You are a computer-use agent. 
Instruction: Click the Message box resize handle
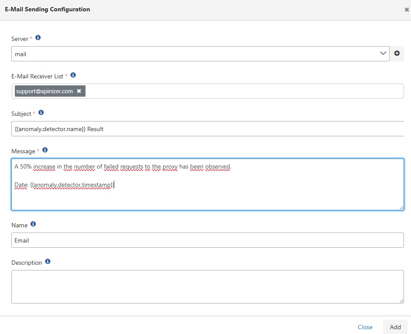coord(401,208)
